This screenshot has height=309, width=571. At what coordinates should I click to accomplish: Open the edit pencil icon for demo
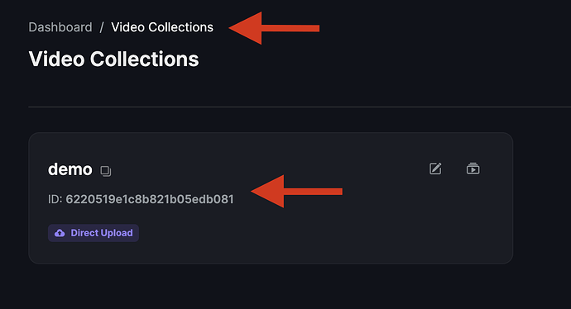(x=435, y=169)
